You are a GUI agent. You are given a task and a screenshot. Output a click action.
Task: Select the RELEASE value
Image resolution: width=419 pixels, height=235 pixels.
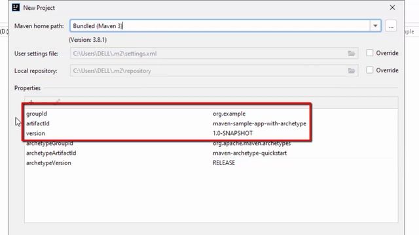224,163
